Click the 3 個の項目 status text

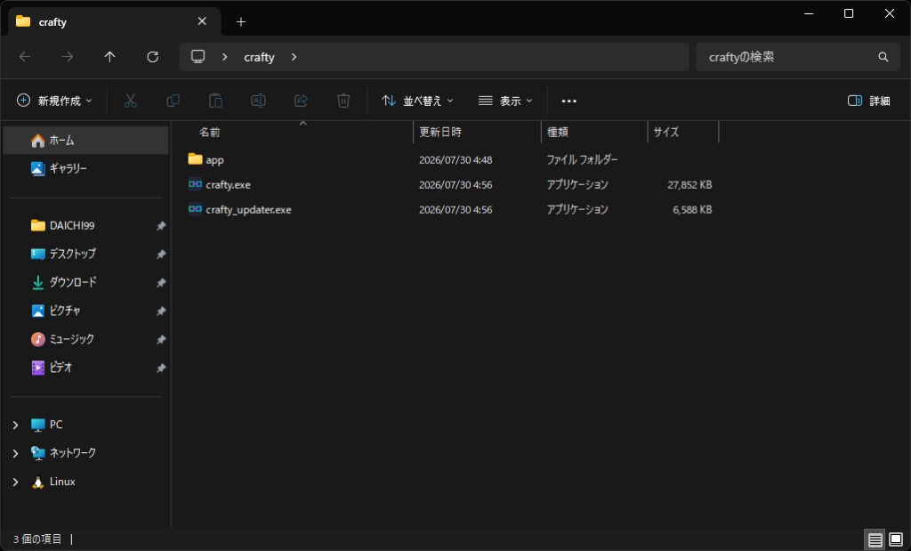tap(37, 539)
